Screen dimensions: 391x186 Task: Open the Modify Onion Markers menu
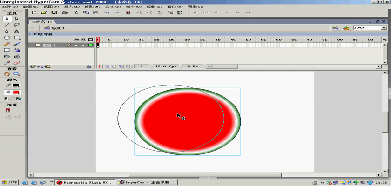point(128,66)
